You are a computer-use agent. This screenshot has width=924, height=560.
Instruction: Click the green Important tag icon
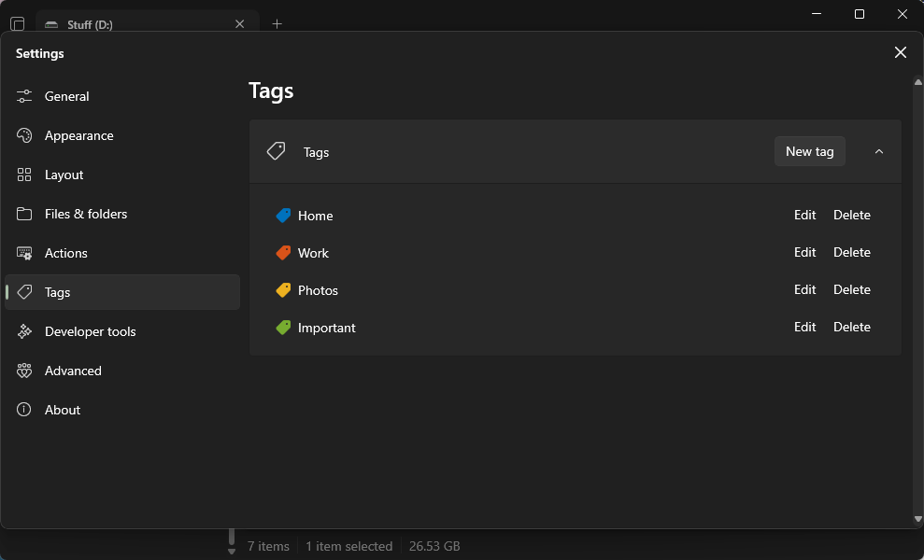pyautogui.click(x=284, y=328)
